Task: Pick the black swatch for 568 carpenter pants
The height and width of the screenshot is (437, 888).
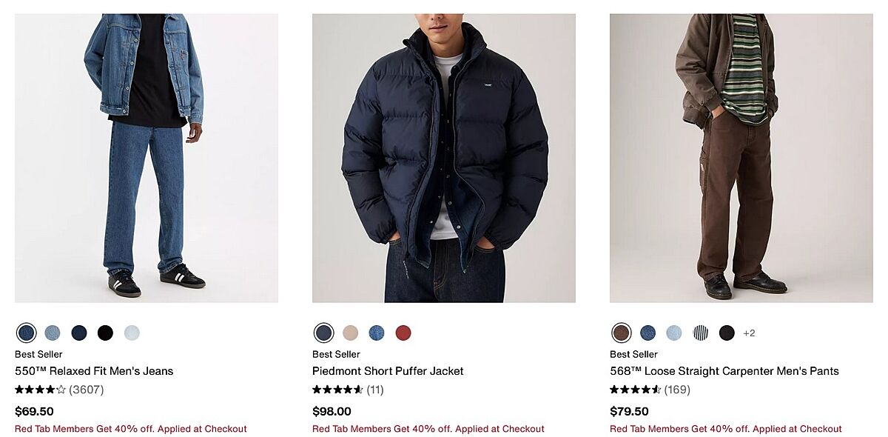Action: 727,333
